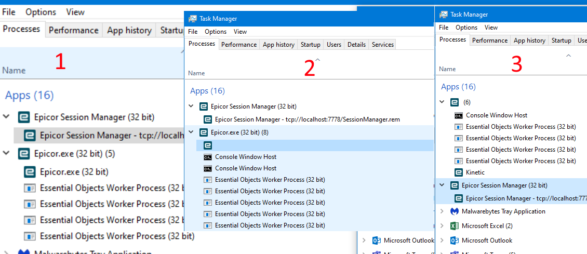This screenshot has height=254, width=587.
Task: Click Console Window Host icon in right window
Action: click(459, 115)
